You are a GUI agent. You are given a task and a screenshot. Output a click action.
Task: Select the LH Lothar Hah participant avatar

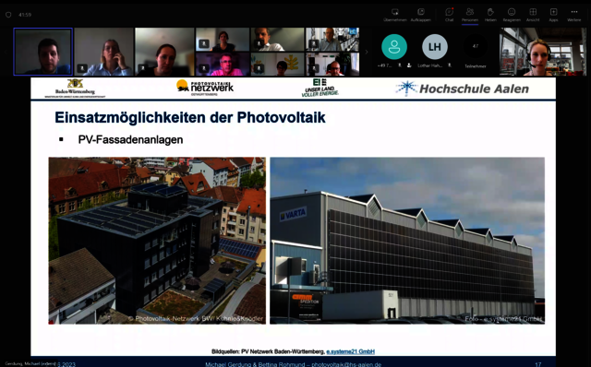435,47
